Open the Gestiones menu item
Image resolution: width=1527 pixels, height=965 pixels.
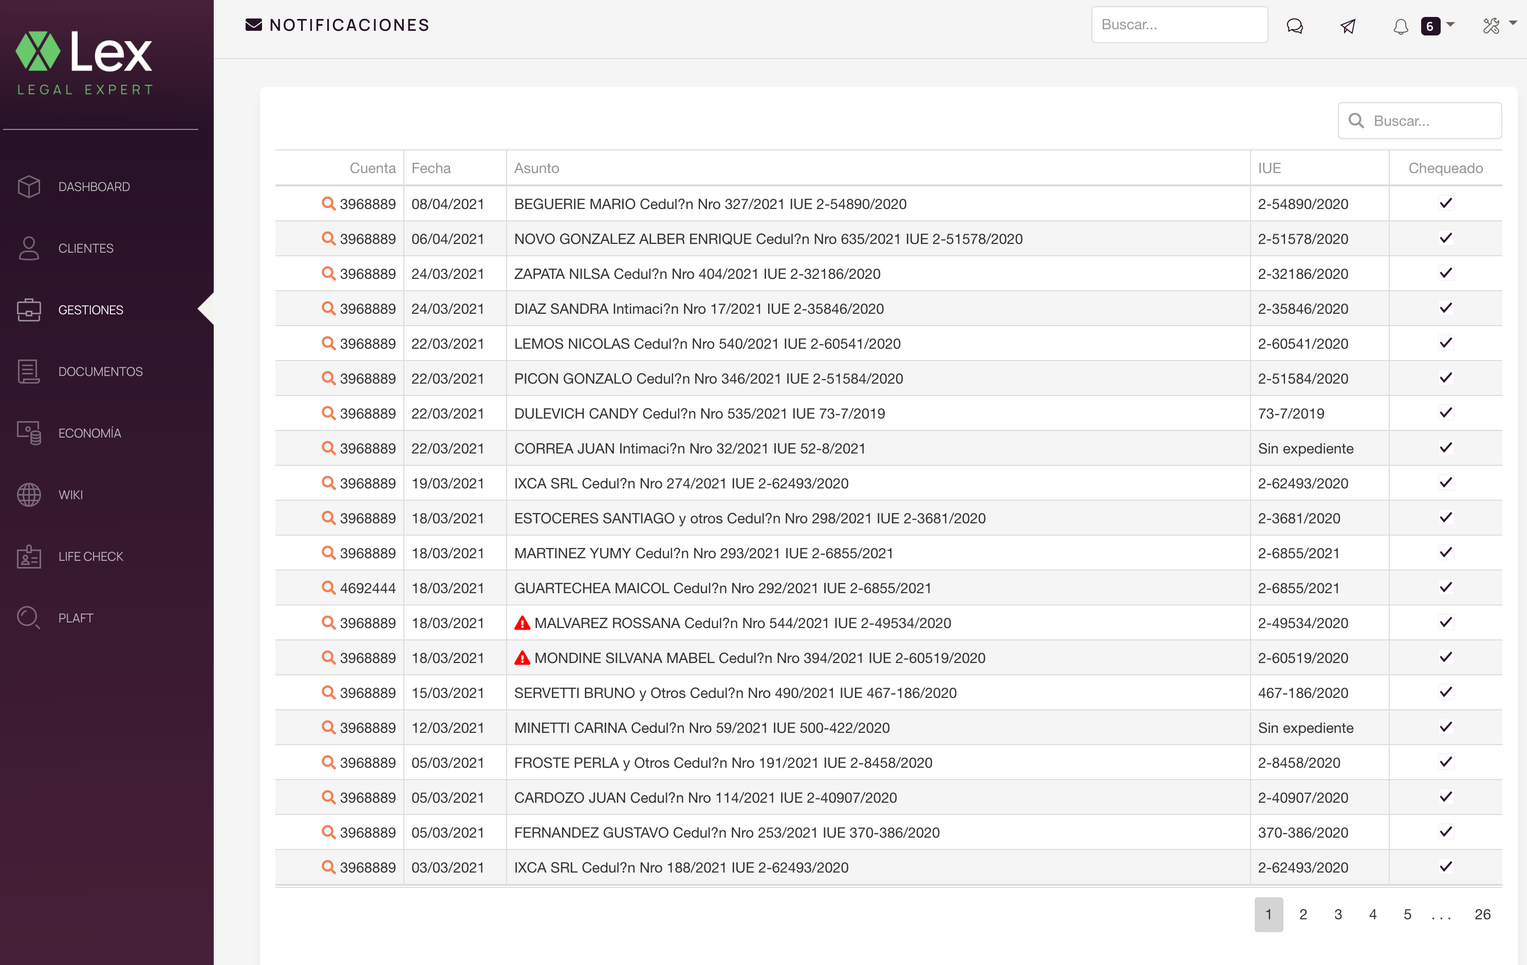tap(90, 310)
